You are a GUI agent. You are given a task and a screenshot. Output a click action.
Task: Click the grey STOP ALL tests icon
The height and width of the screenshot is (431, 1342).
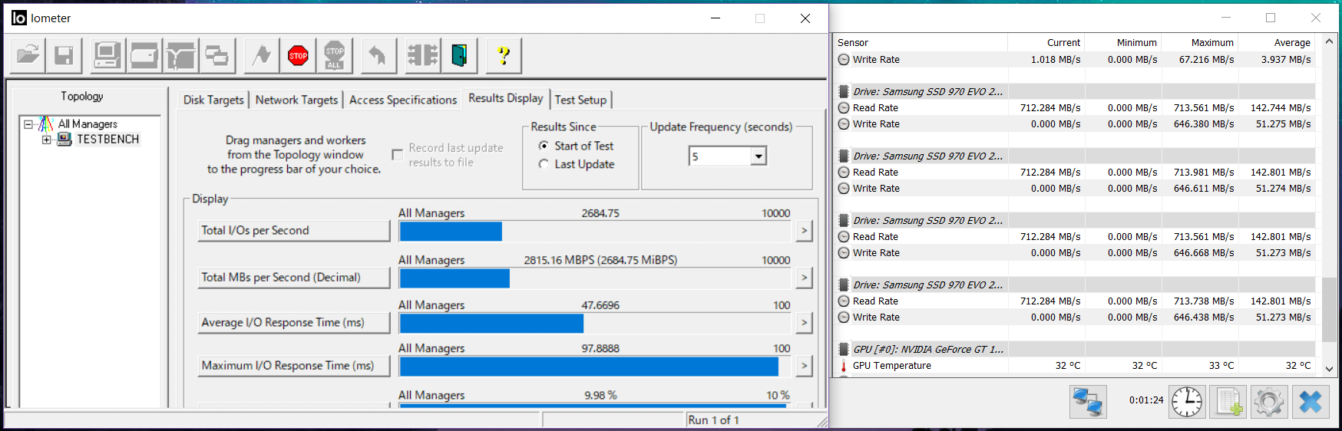[335, 55]
